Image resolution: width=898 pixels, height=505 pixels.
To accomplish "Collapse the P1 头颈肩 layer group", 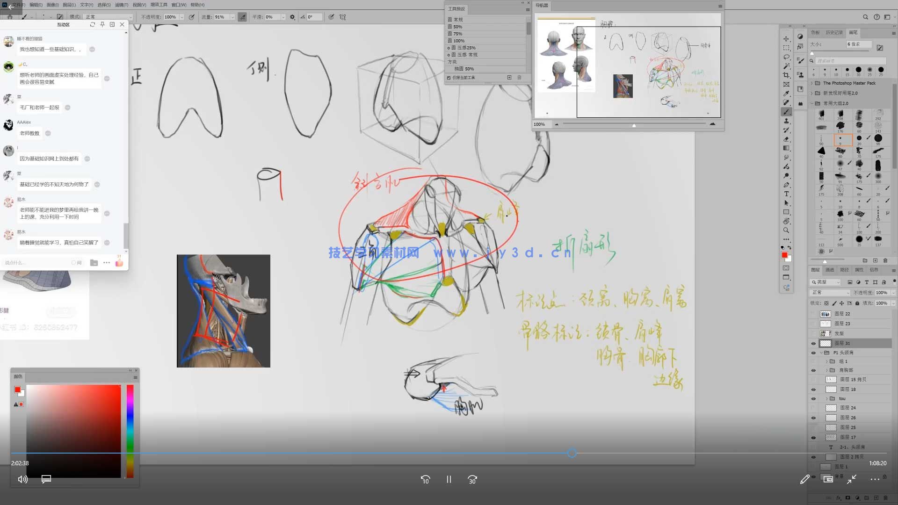I will tap(821, 353).
